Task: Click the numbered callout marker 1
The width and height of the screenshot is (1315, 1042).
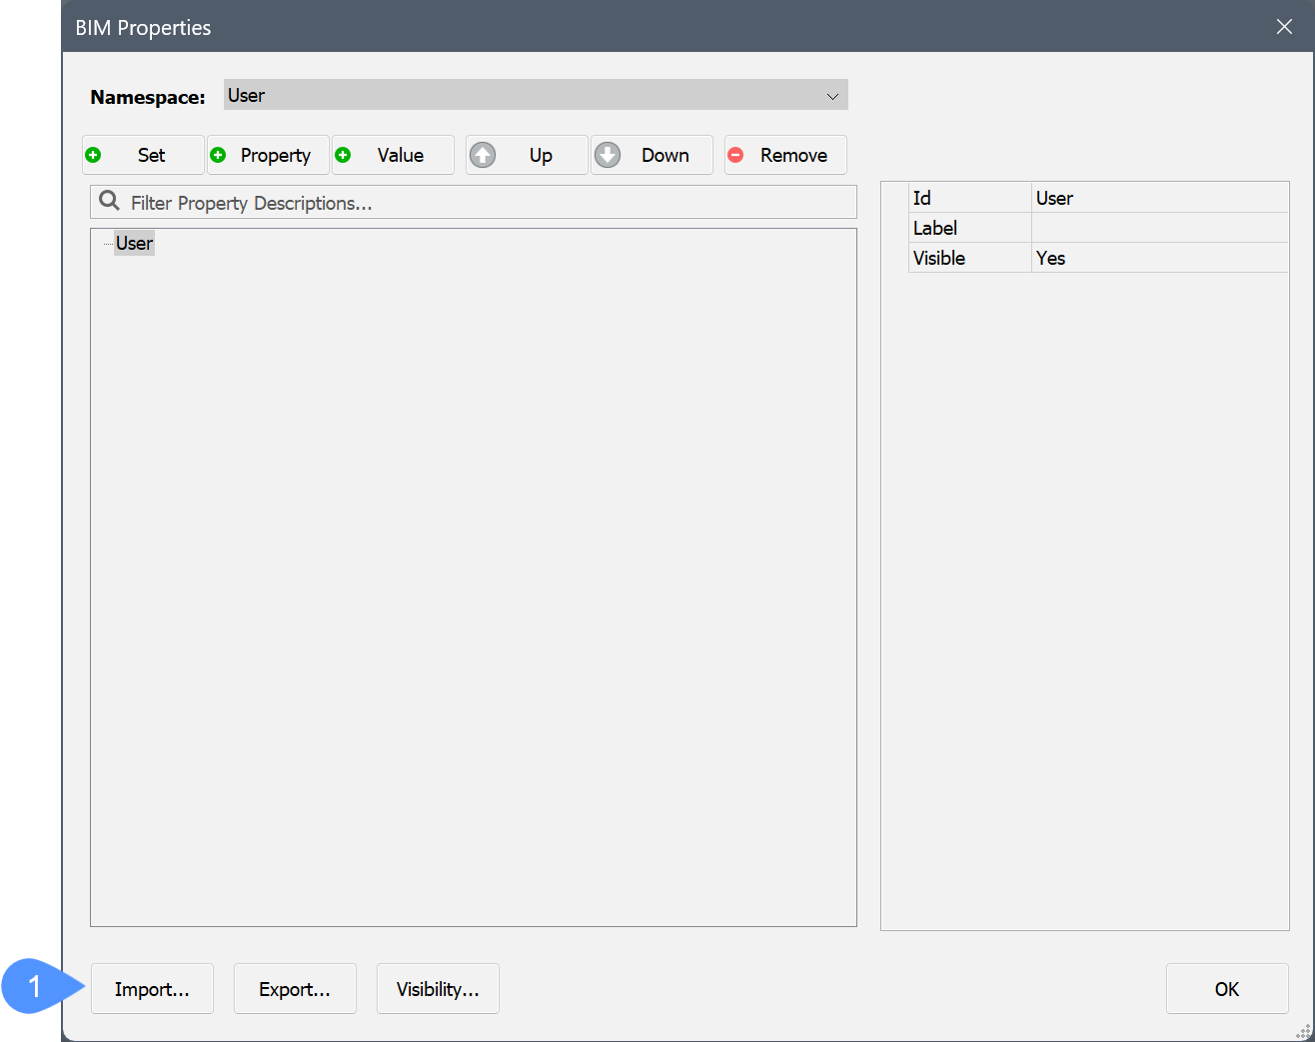Action: [x=35, y=987]
